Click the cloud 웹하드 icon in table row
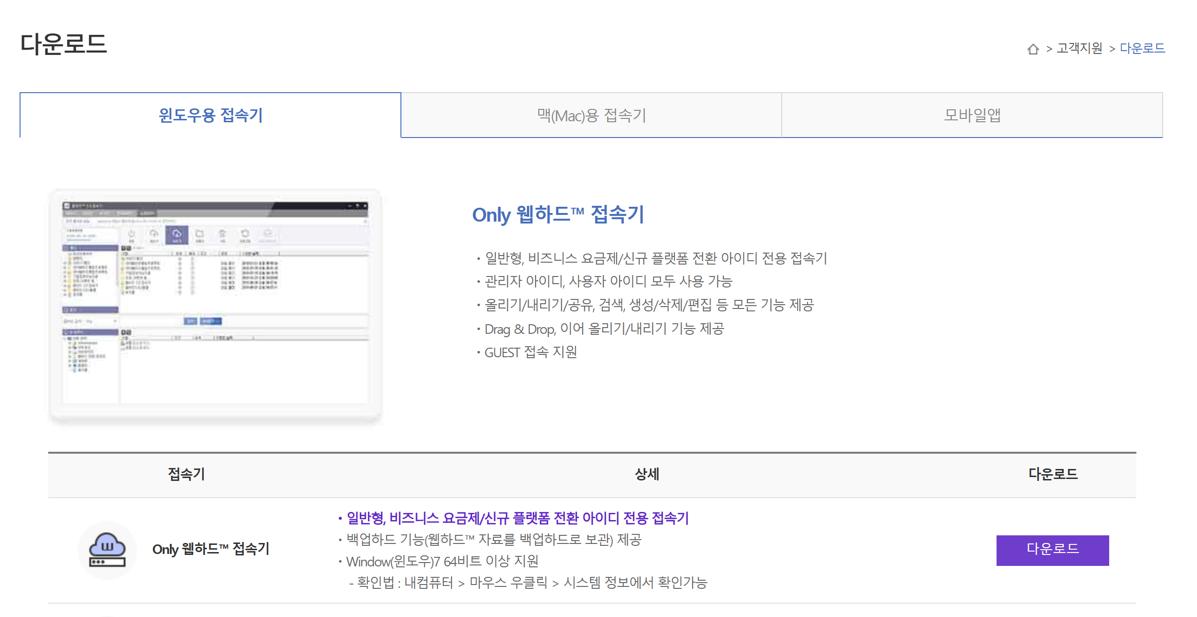 [x=107, y=550]
